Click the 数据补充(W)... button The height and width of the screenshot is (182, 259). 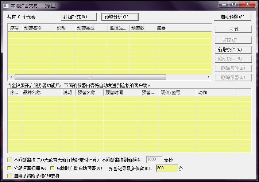pos(79,17)
